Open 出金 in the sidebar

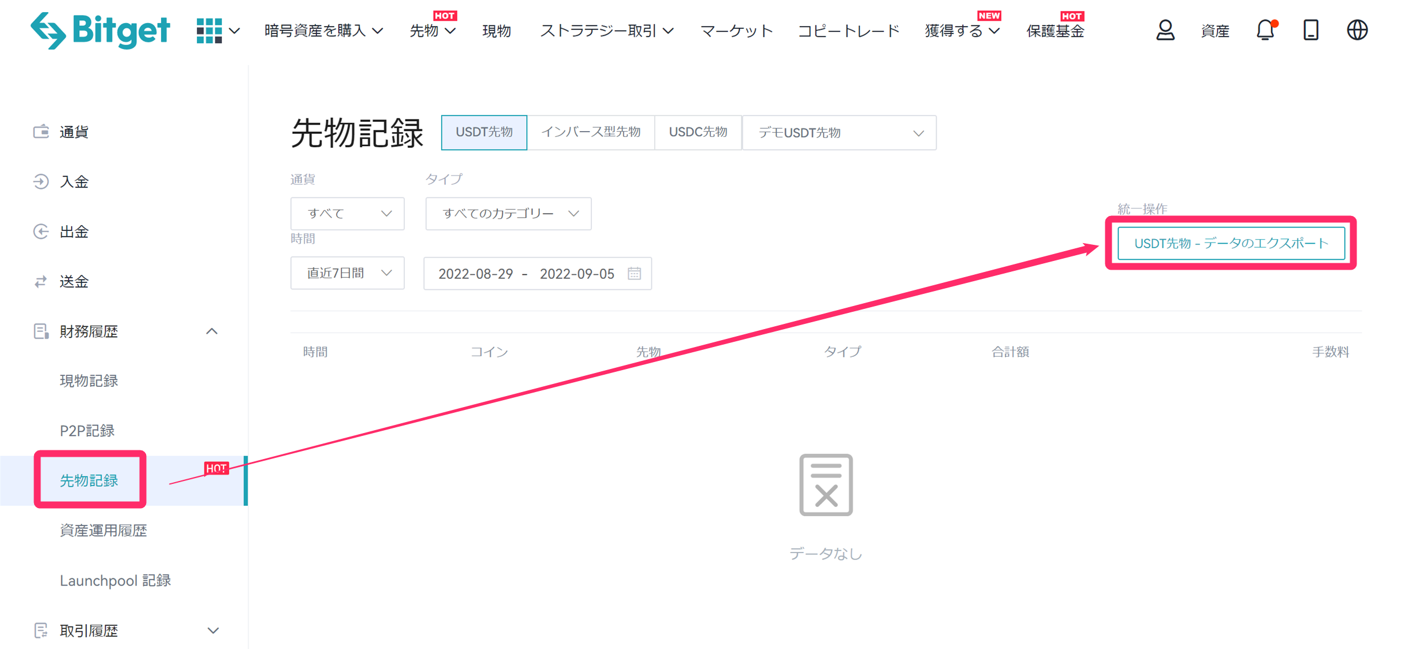coord(74,232)
